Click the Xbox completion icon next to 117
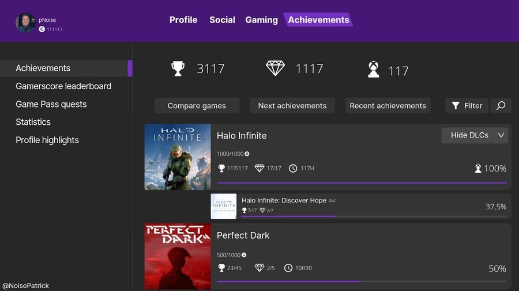This screenshot has height=291, width=519. coord(373,69)
